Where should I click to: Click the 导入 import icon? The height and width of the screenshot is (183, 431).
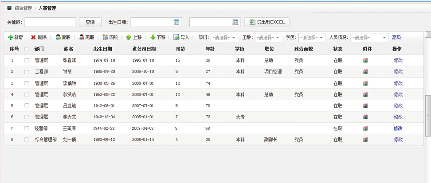pos(176,38)
